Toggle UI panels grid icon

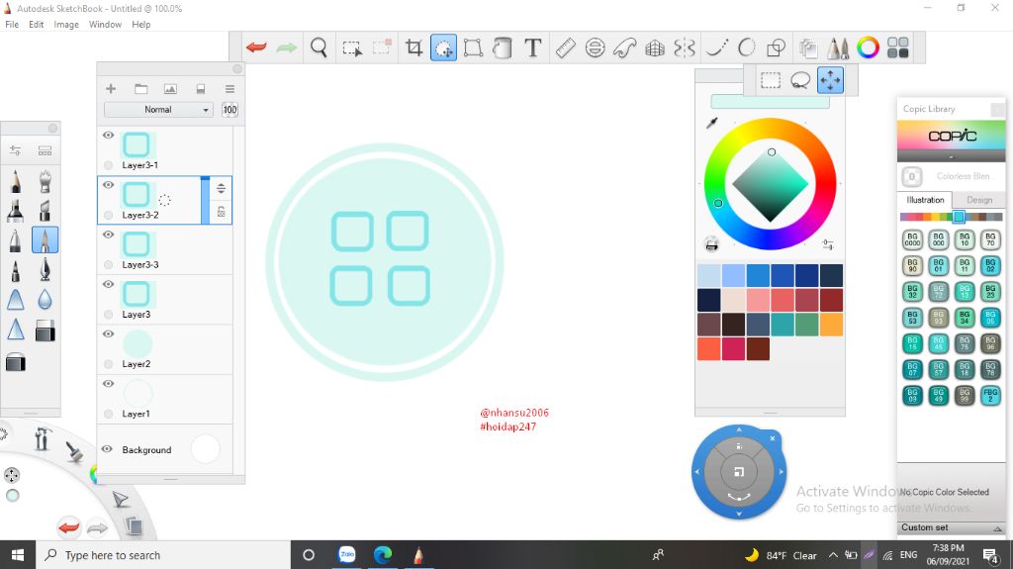click(898, 47)
